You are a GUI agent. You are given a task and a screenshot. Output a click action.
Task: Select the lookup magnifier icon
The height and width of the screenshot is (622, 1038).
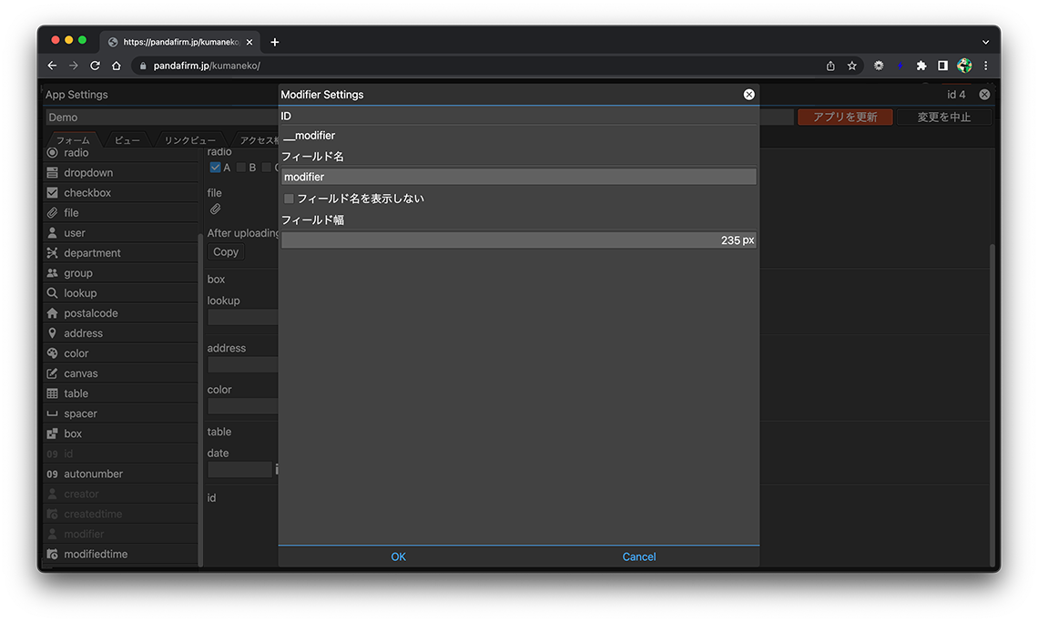[x=53, y=293]
